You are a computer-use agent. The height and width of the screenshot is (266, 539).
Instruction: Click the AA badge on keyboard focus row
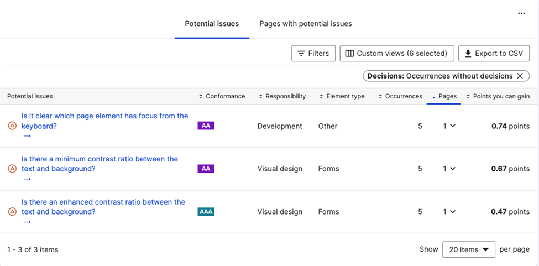[x=206, y=126]
